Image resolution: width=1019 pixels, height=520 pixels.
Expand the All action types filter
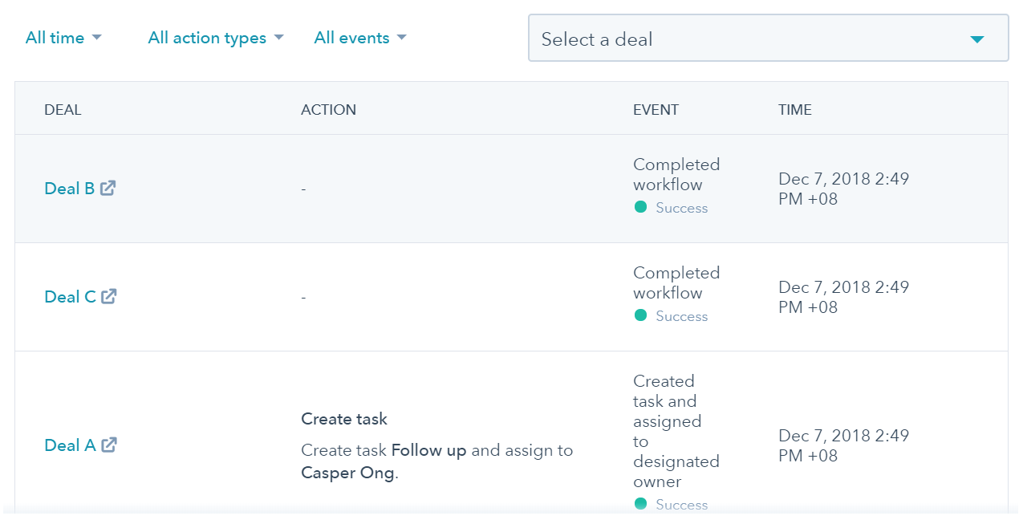pos(216,38)
